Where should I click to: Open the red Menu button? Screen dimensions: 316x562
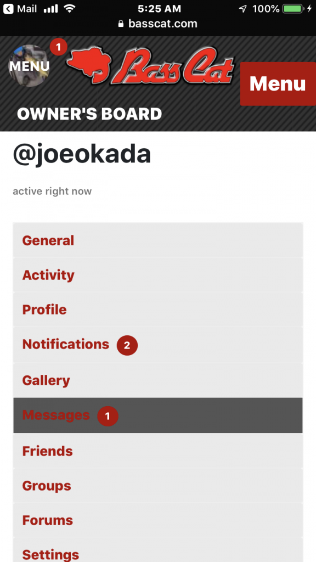(x=278, y=84)
